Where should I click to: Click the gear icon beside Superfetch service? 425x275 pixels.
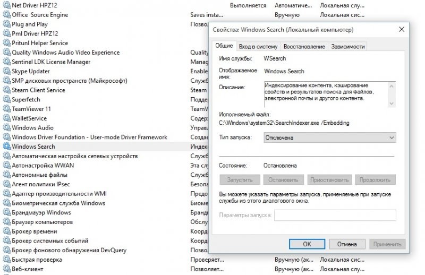[x=7, y=99]
